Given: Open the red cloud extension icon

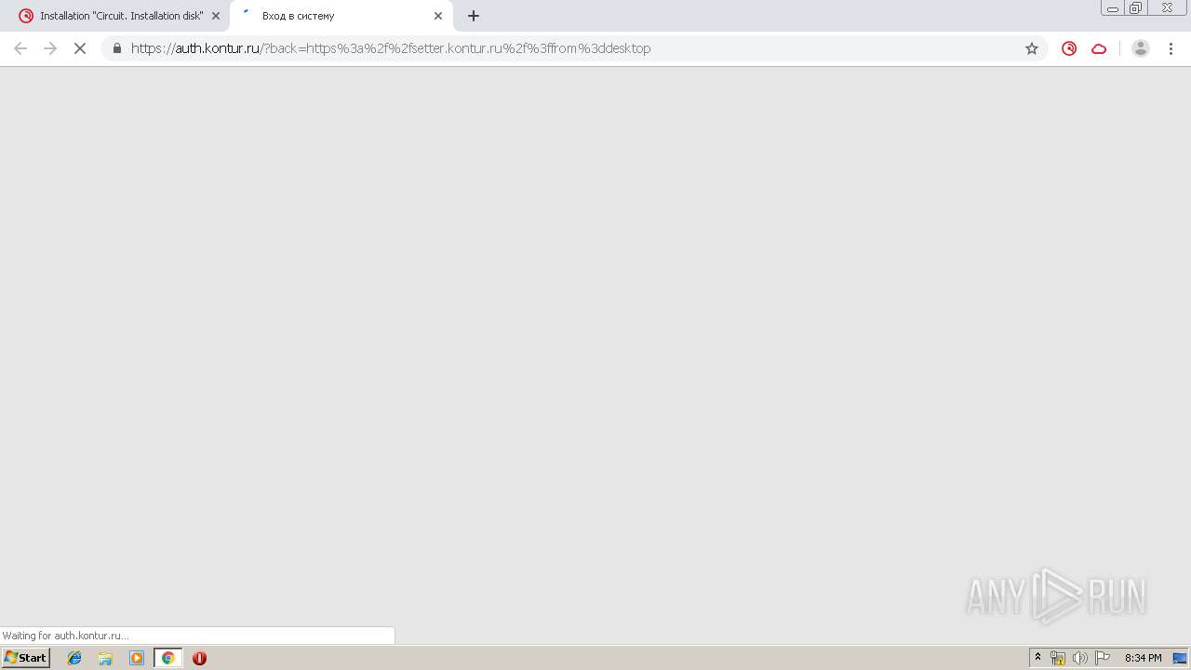Looking at the screenshot, I should [1099, 48].
